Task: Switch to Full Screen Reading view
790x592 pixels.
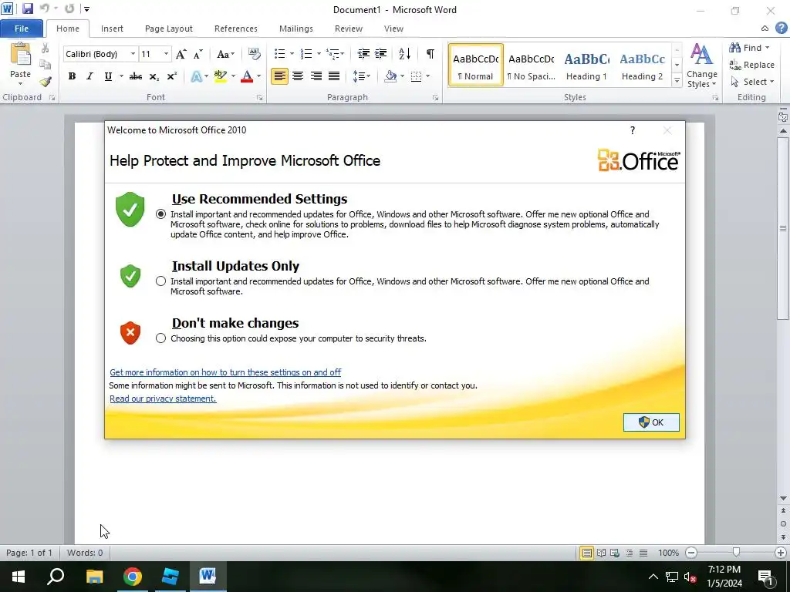Action: [x=601, y=553]
